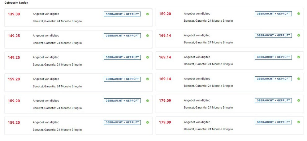Select the Gebraucht + Geprüft badge on the right-column 159.20 offer

[x=273, y=14]
